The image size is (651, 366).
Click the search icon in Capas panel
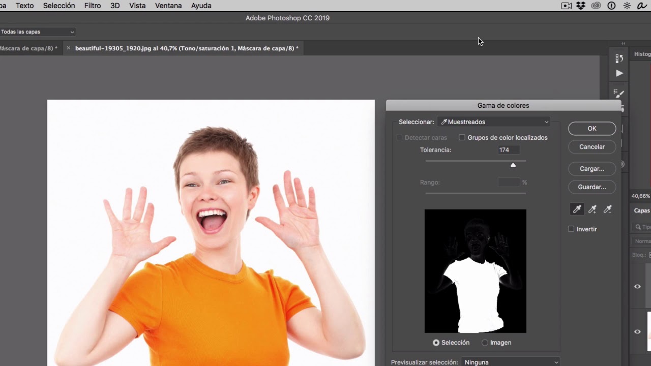click(638, 227)
